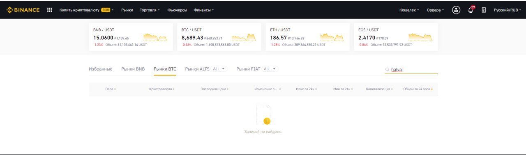The image size is (526, 155).
Task: Open the BTC / USDT mini chart
Action: click(244, 38)
